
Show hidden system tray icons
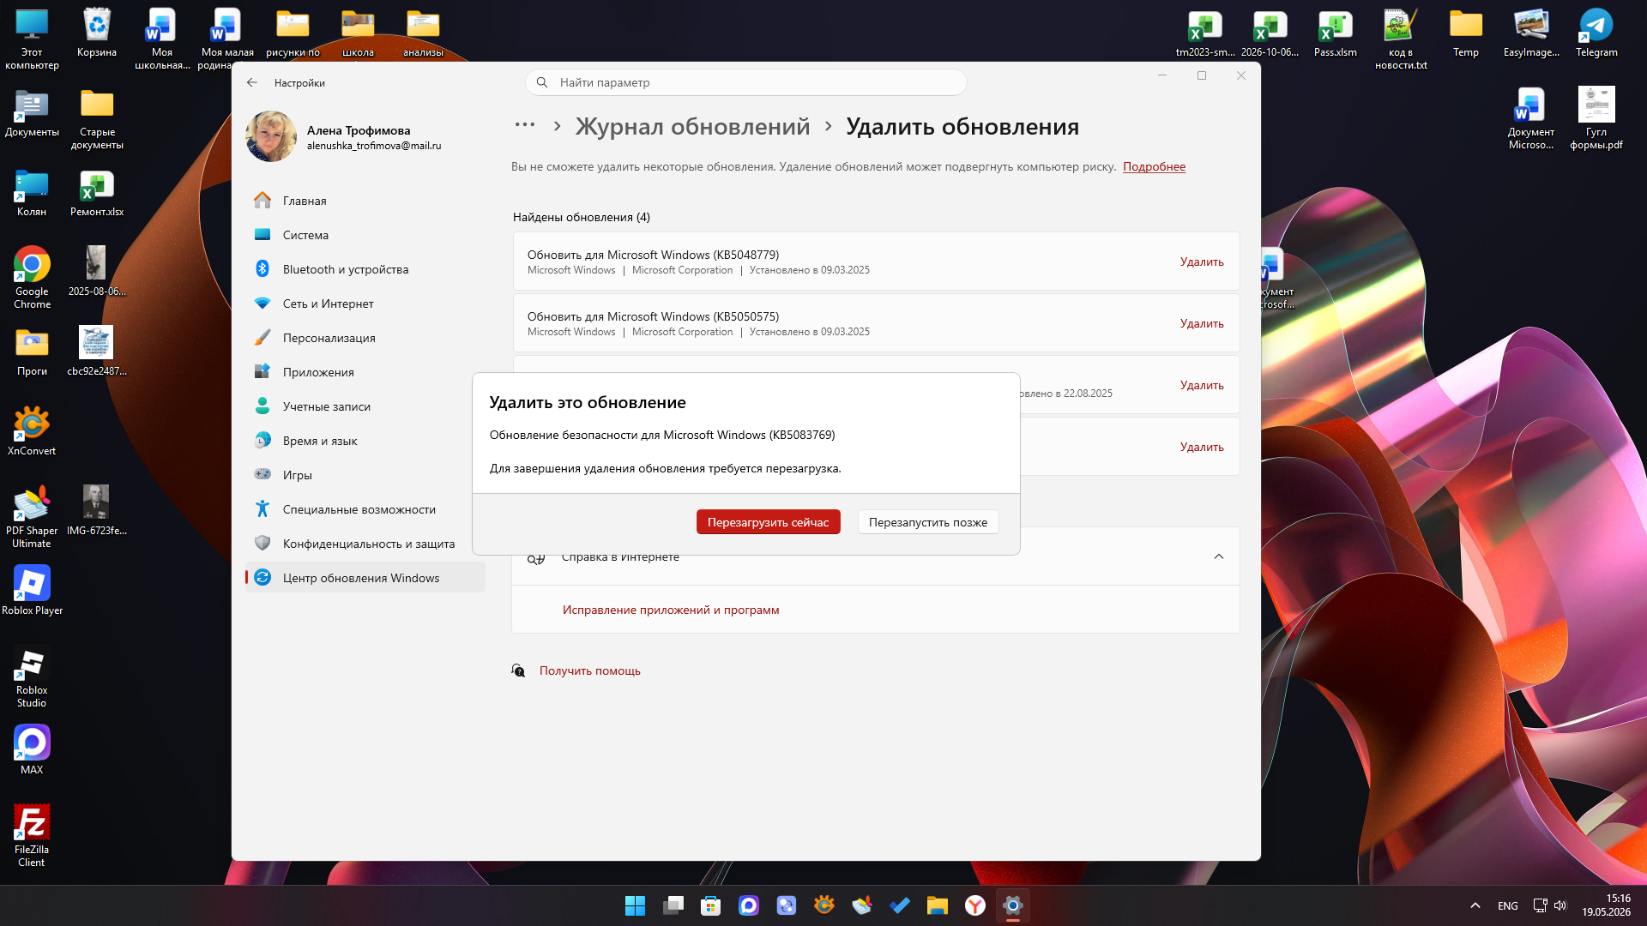(1475, 905)
